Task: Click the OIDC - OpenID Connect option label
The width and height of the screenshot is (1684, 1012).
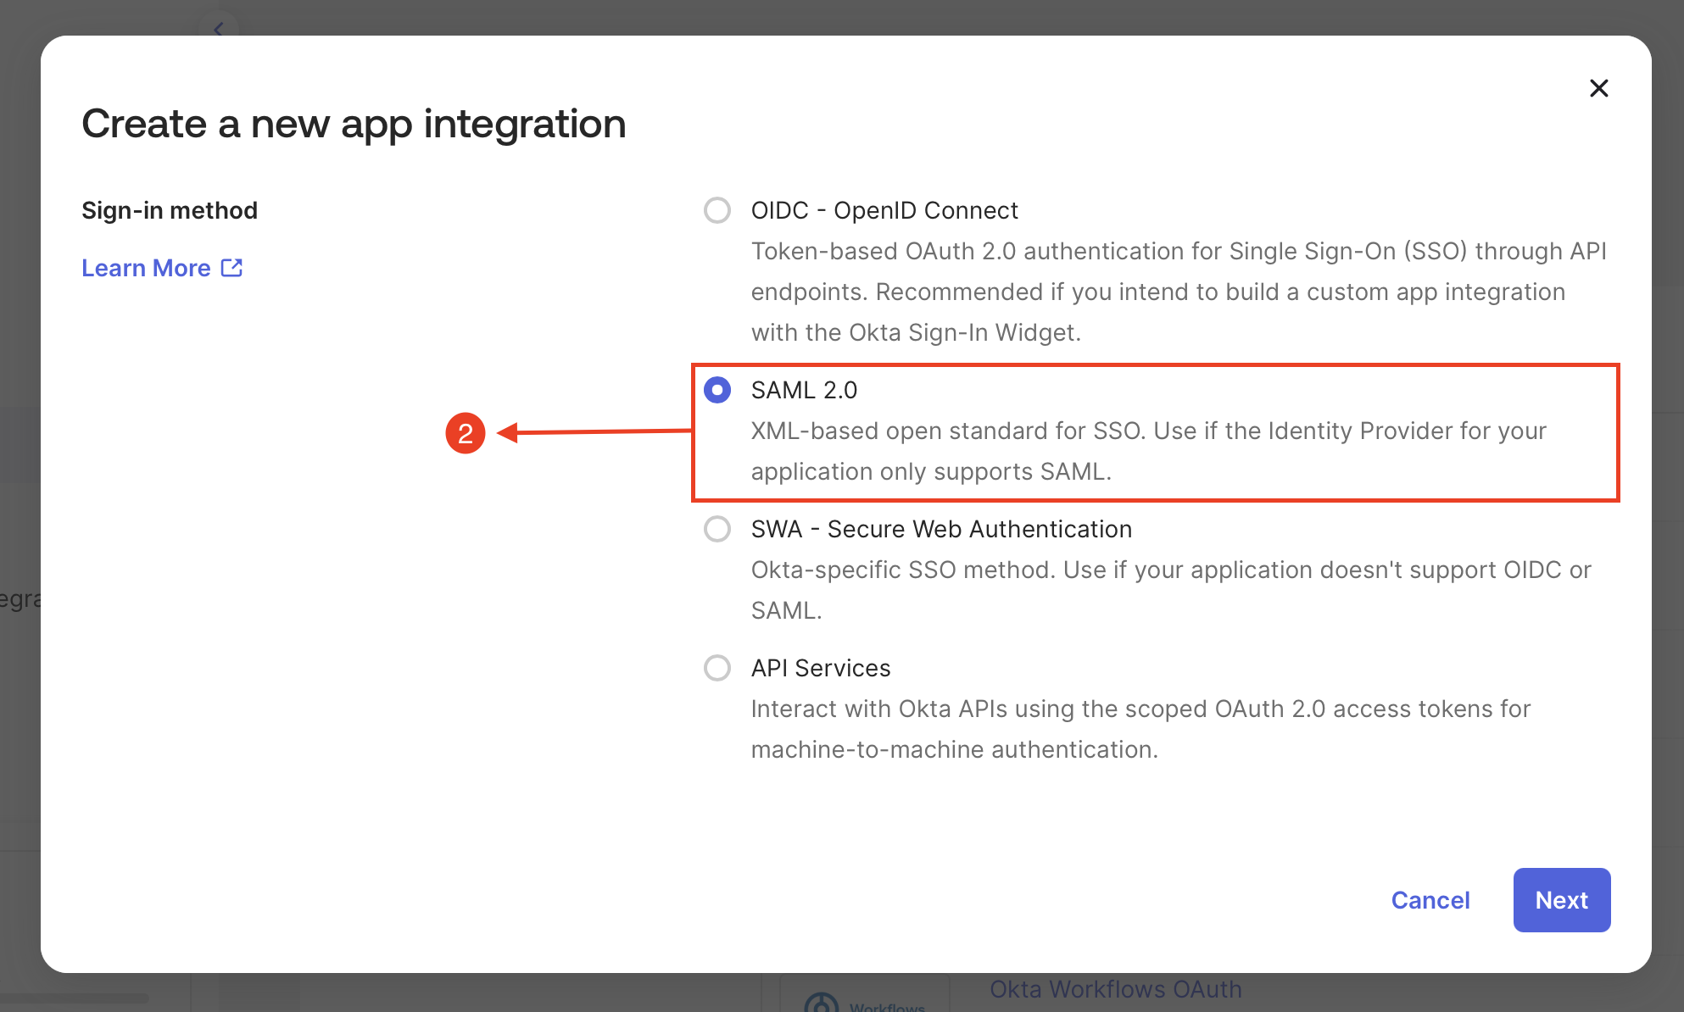Action: click(884, 210)
